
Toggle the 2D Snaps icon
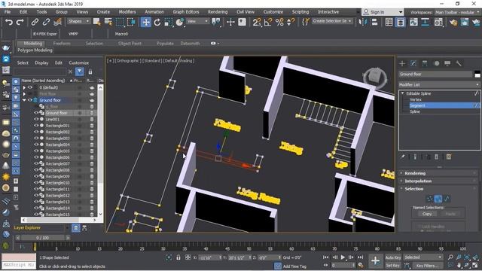(x=257, y=22)
